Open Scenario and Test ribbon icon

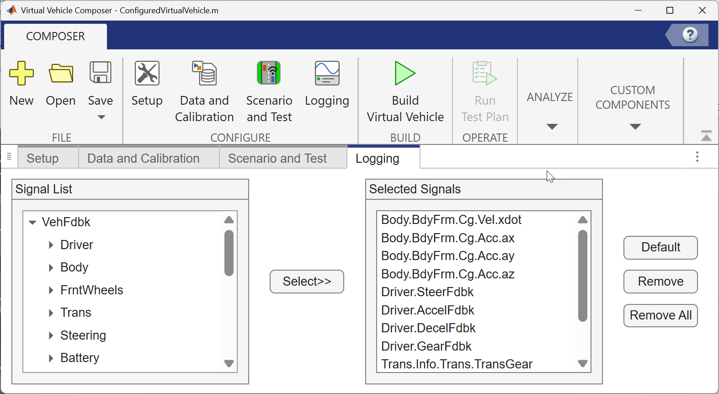269,73
